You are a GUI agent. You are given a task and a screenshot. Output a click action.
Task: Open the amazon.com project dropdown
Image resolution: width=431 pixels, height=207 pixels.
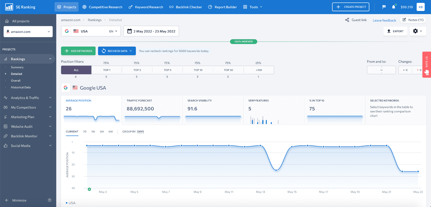click(x=28, y=32)
